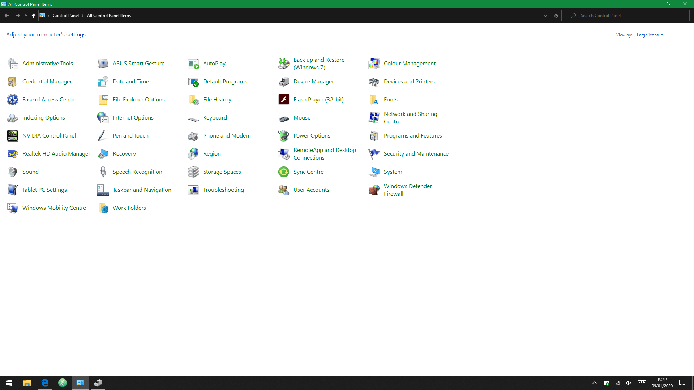Open the Phone and Modem link

227,136
